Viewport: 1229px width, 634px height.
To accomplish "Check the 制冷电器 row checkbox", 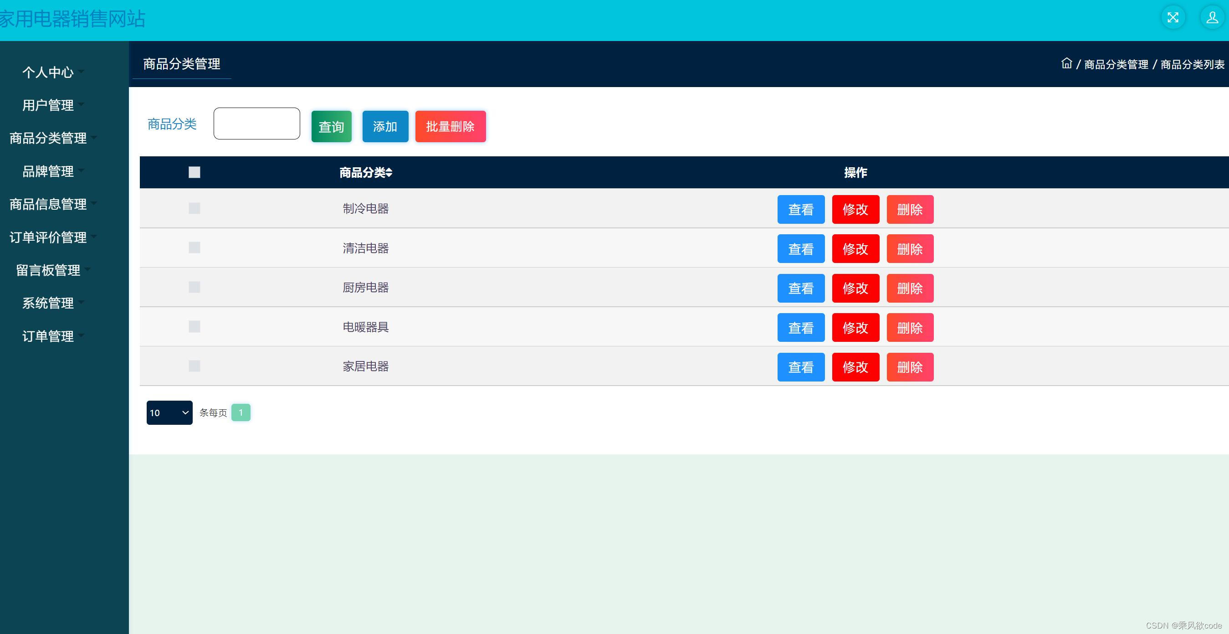I will [x=194, y=209].
